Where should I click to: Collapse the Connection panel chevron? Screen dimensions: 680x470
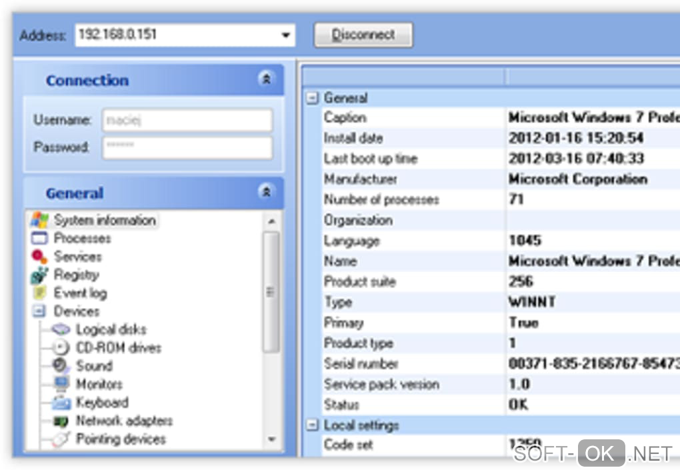pyautogui.click(x=266, y=79)
